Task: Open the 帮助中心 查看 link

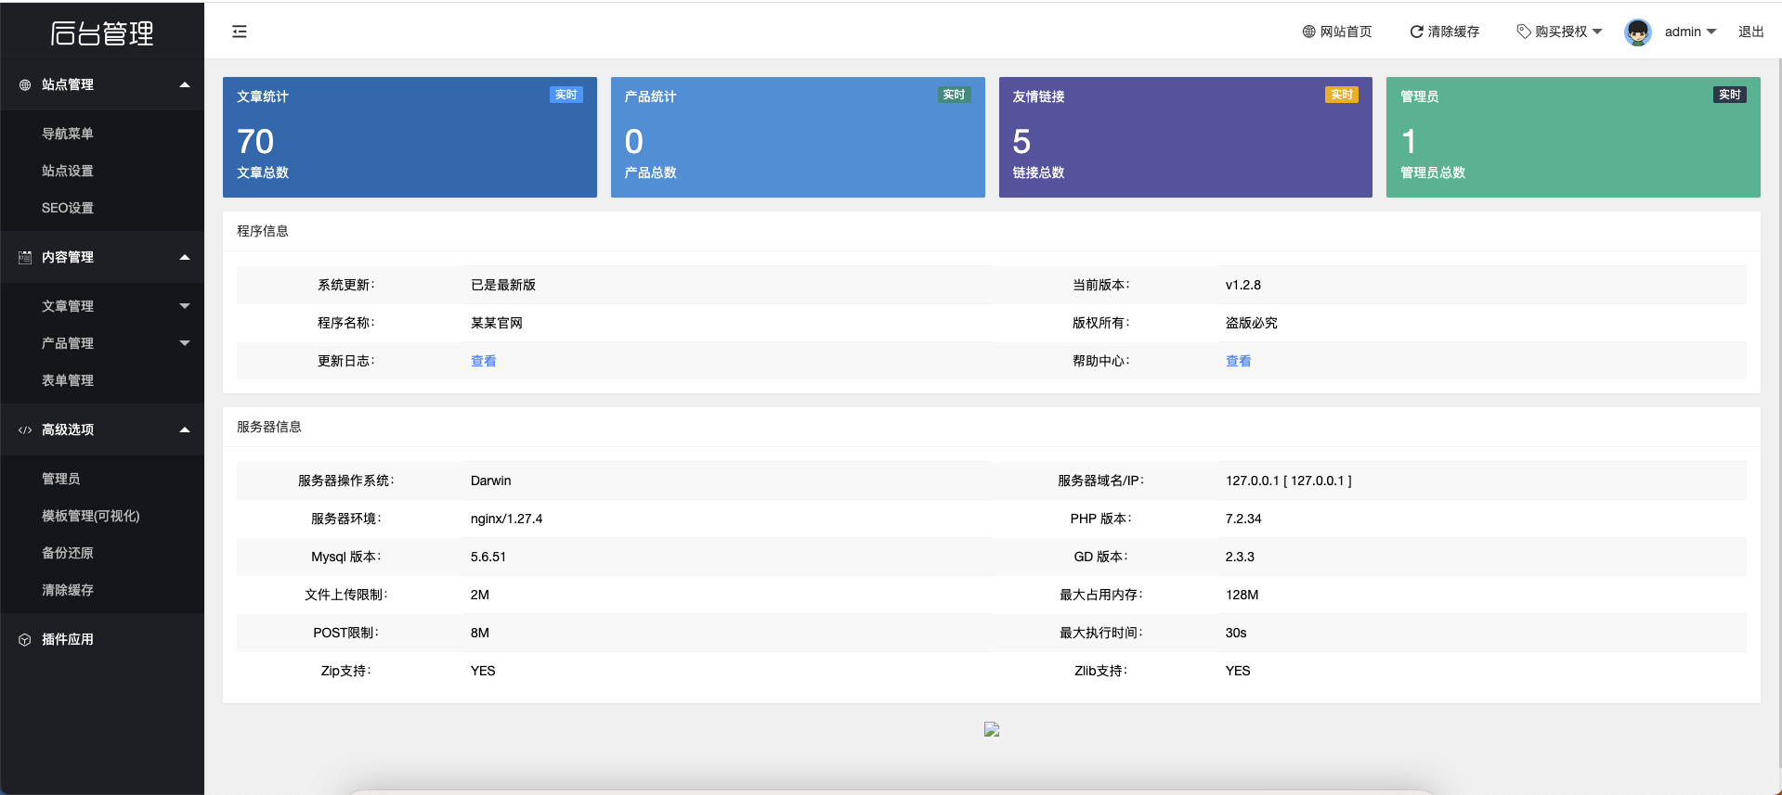Action: click(1238, 361)
